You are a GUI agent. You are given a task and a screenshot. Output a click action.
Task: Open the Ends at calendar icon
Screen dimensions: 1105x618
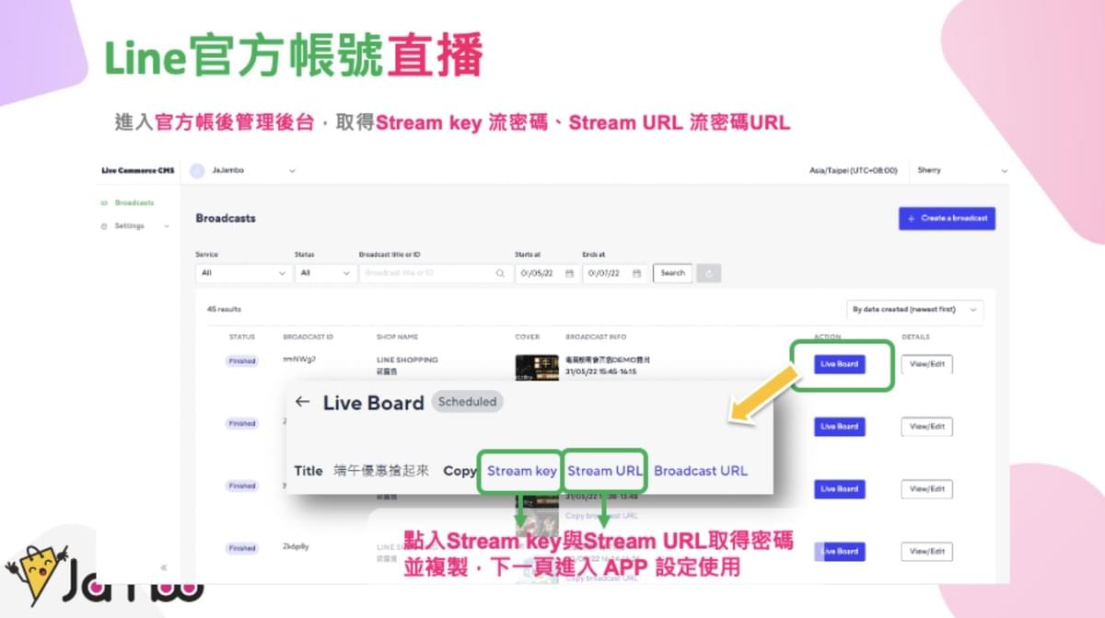coord(636,273)
